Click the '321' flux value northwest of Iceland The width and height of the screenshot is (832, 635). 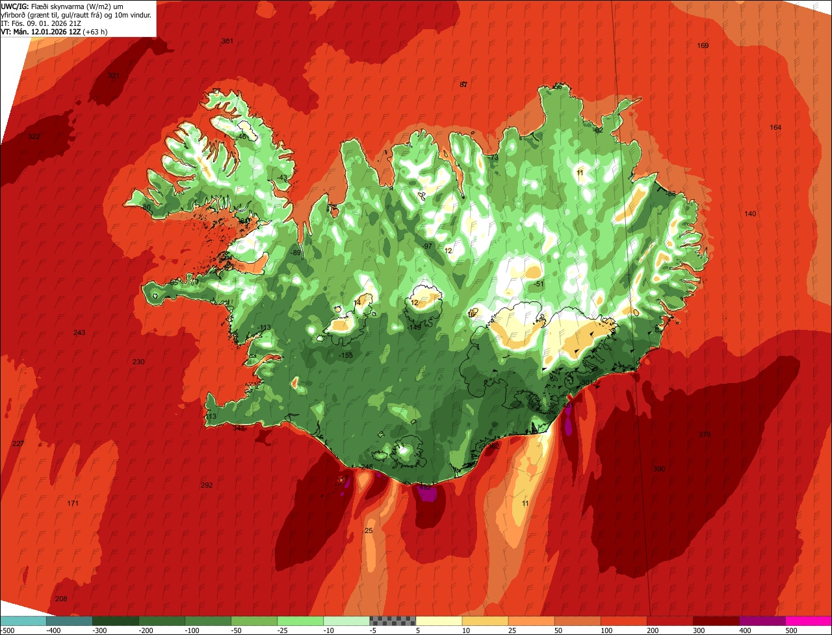(x=114, y=75)
